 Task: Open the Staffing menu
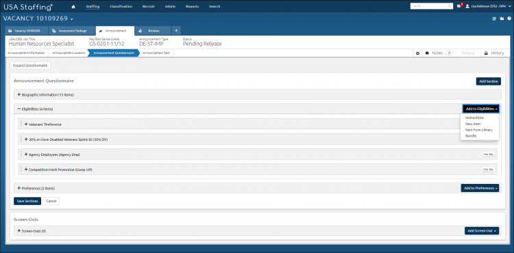click(x=93, y=6)
